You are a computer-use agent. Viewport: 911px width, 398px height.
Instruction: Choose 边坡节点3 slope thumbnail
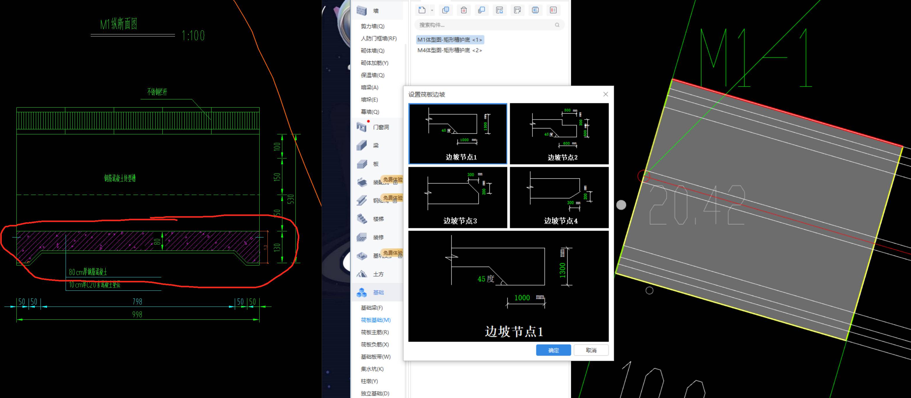[458, 198]
